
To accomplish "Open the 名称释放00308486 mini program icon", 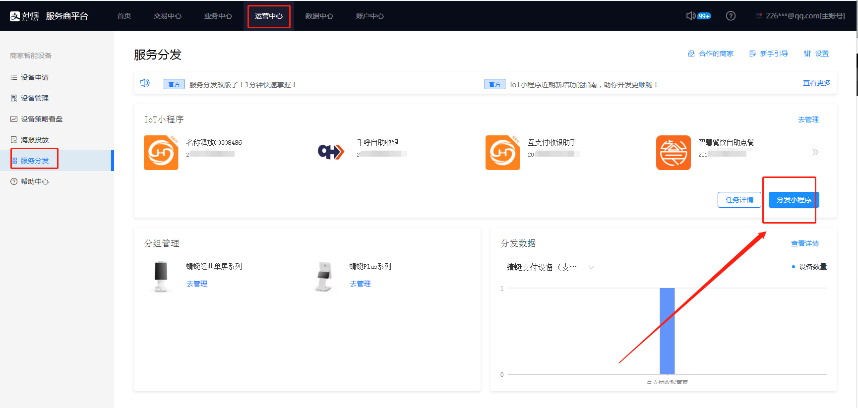I will 161,153.
